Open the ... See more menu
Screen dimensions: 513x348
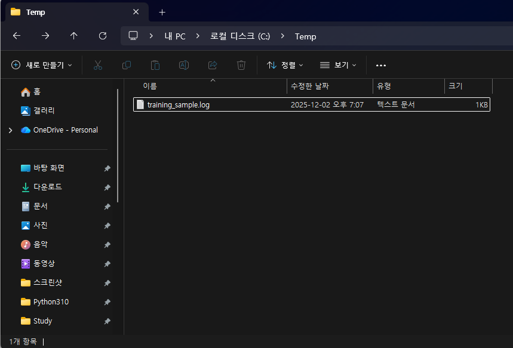pos(381,65)
